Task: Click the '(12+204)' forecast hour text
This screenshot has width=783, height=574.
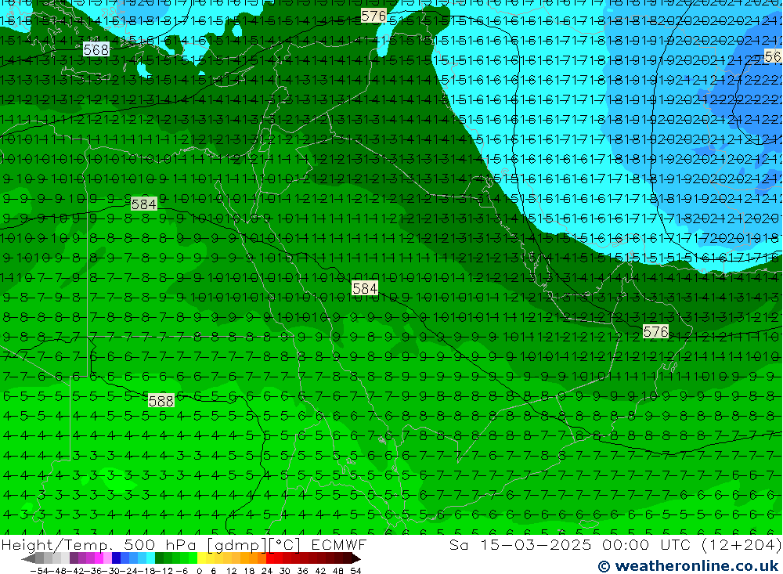Action: click(741, 544)
